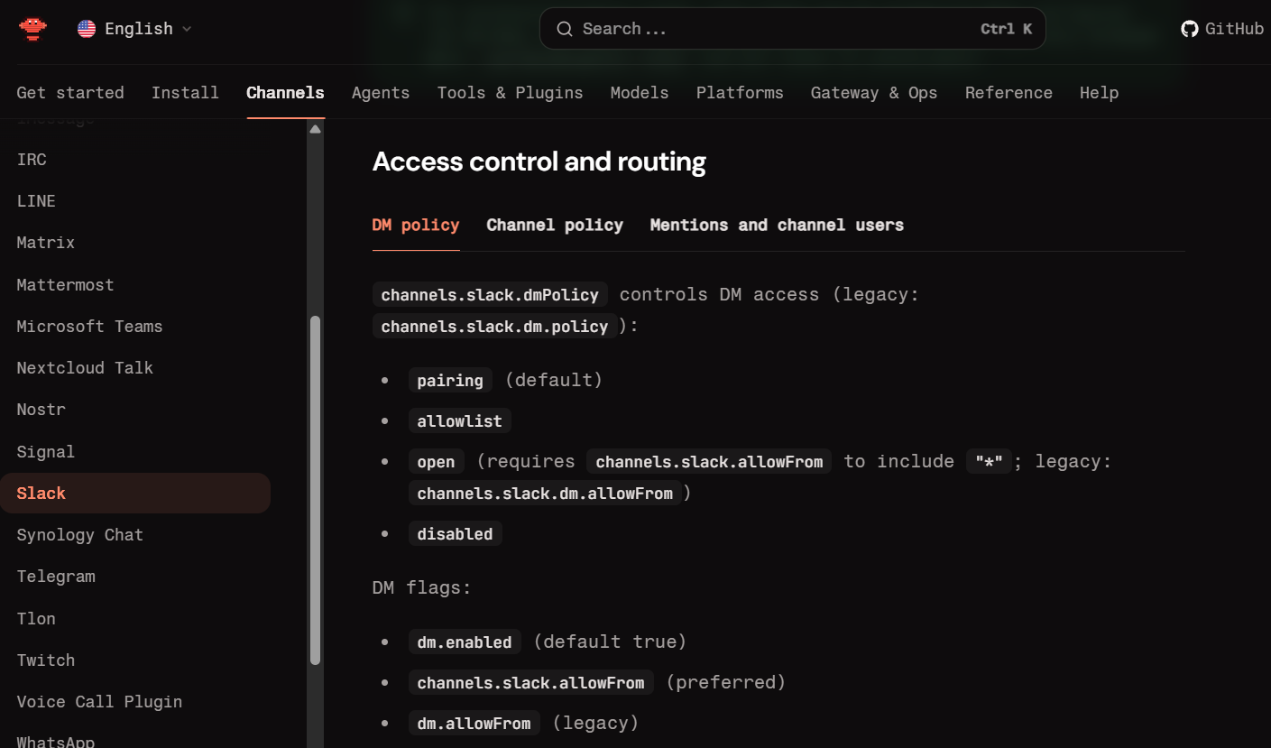
Task: Click the channels.slack.dm.allowFrom code label
Action: (545, 493)
